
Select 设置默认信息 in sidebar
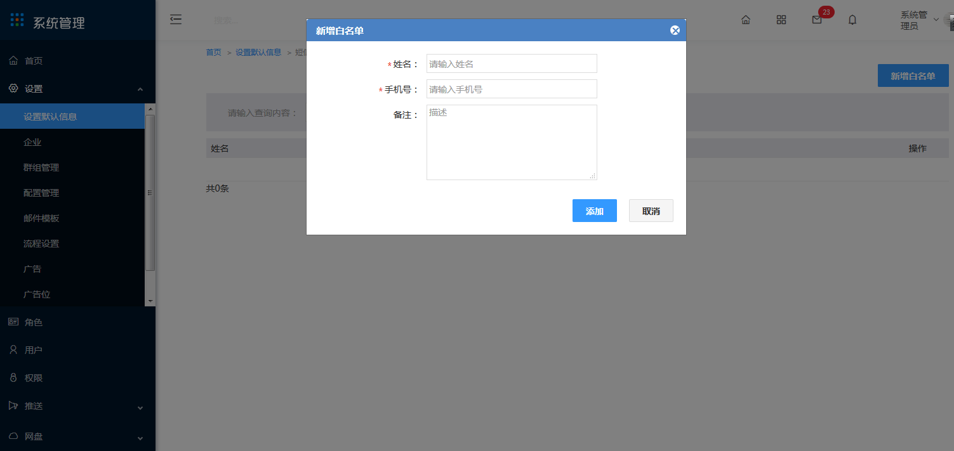click(72, 116)
